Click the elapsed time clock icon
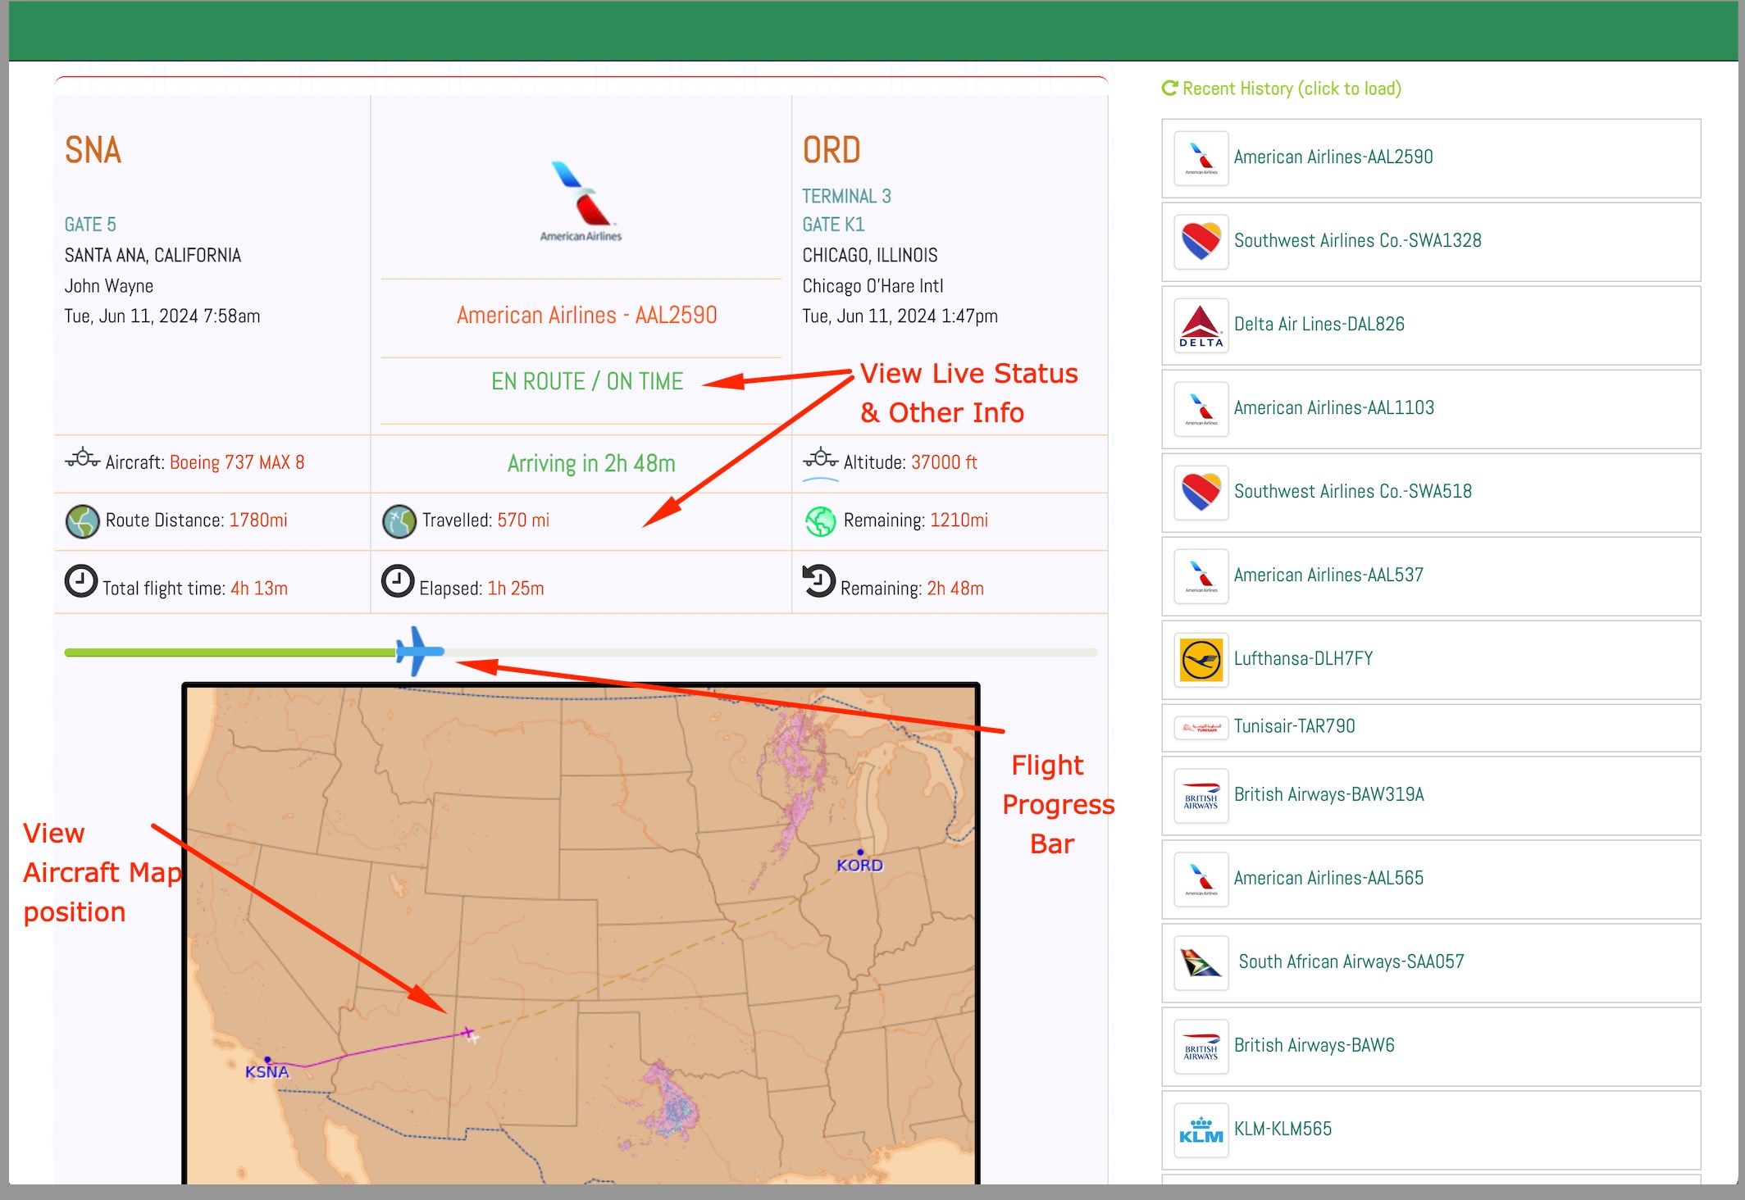Image resolution: width=1745 pixels, height=1200 pixels. coord(398,581)
